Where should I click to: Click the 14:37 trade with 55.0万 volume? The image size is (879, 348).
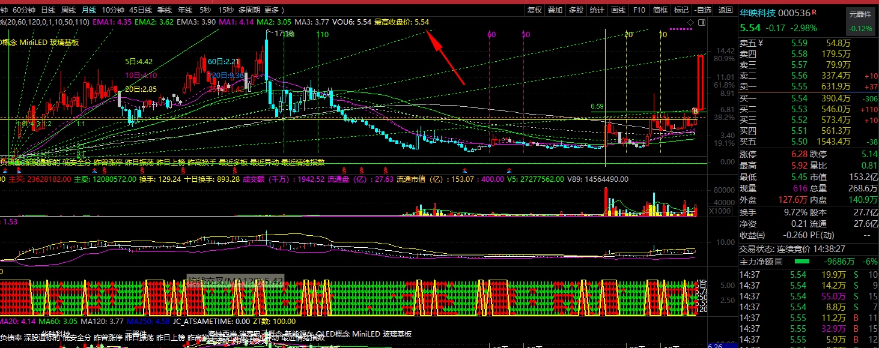(x=808, y=296)
